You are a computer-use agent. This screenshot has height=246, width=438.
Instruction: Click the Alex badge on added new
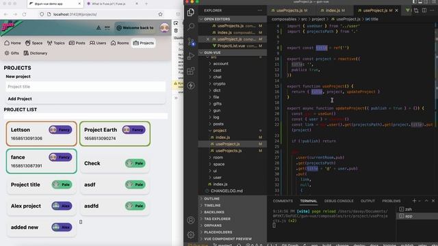(62, 227)
